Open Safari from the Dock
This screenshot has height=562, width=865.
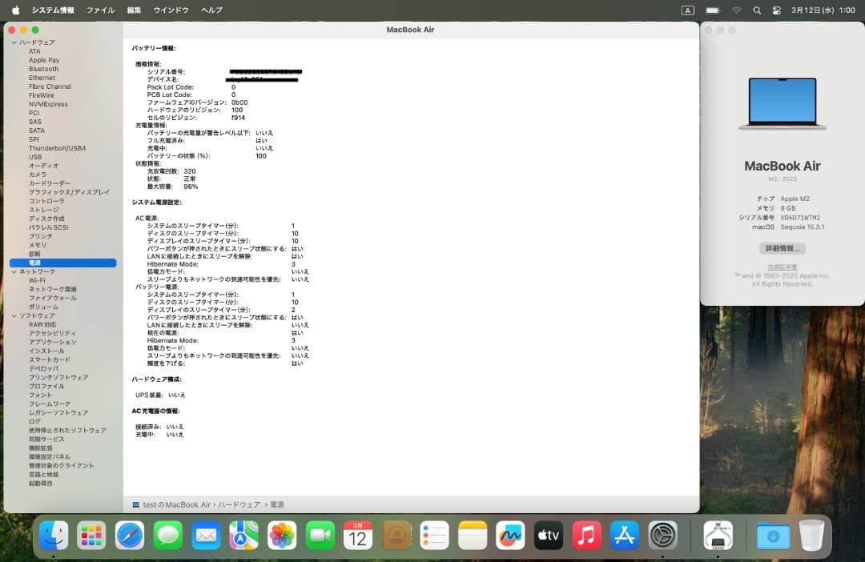pyautogui.click(x=130, y=536)
